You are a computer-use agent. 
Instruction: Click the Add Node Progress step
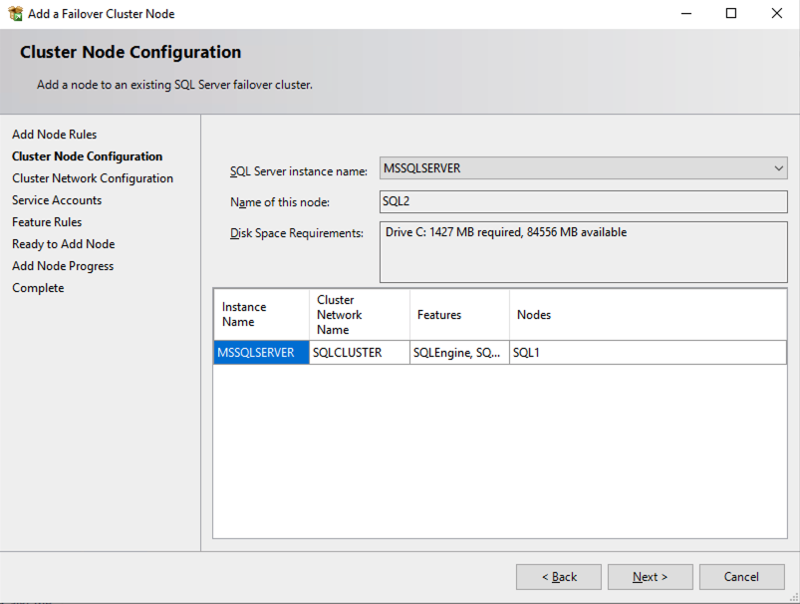(x=63, y=266)
